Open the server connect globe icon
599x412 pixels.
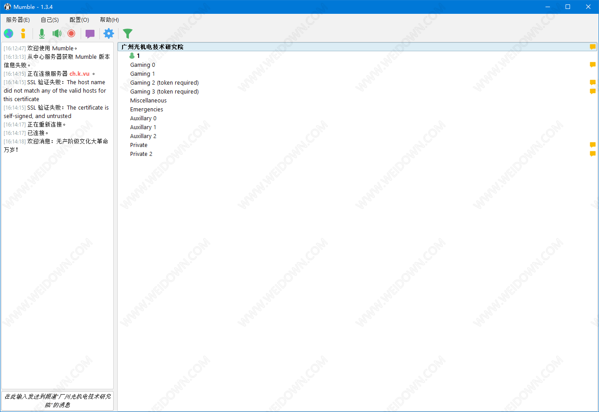click(8, 33)
